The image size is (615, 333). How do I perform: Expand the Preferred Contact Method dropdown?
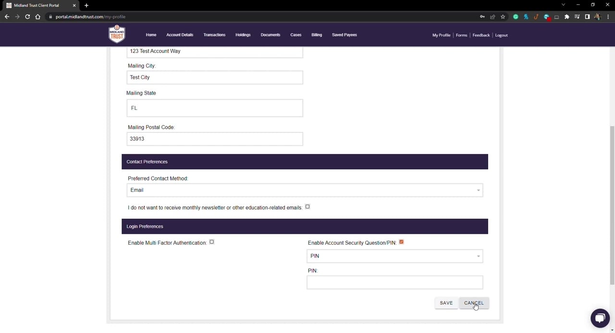305,190
